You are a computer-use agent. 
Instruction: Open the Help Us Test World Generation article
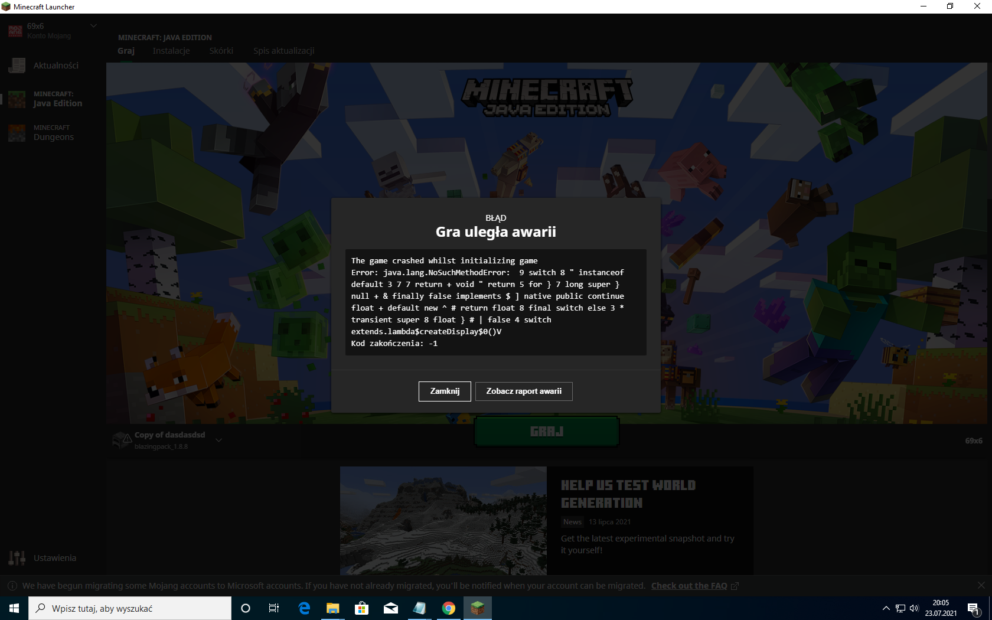[x=628, y=494]
